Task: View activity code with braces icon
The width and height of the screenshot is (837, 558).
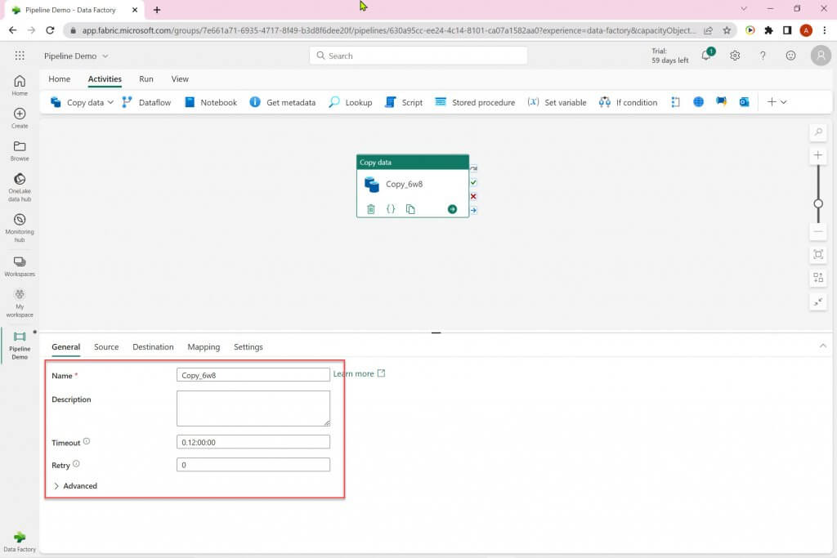Action: pyautogui.click(x=391, y=209)
